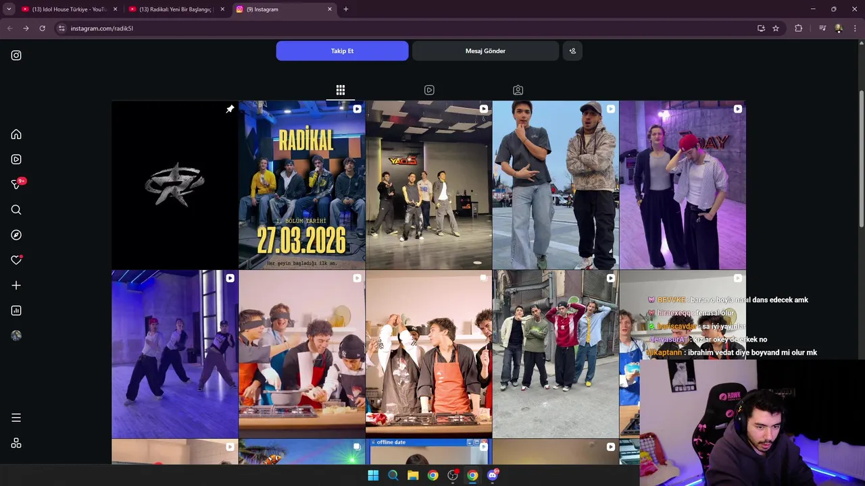Open the RADIKAL 27.03.2026 post
865x486 pixels.
(301, 185)
